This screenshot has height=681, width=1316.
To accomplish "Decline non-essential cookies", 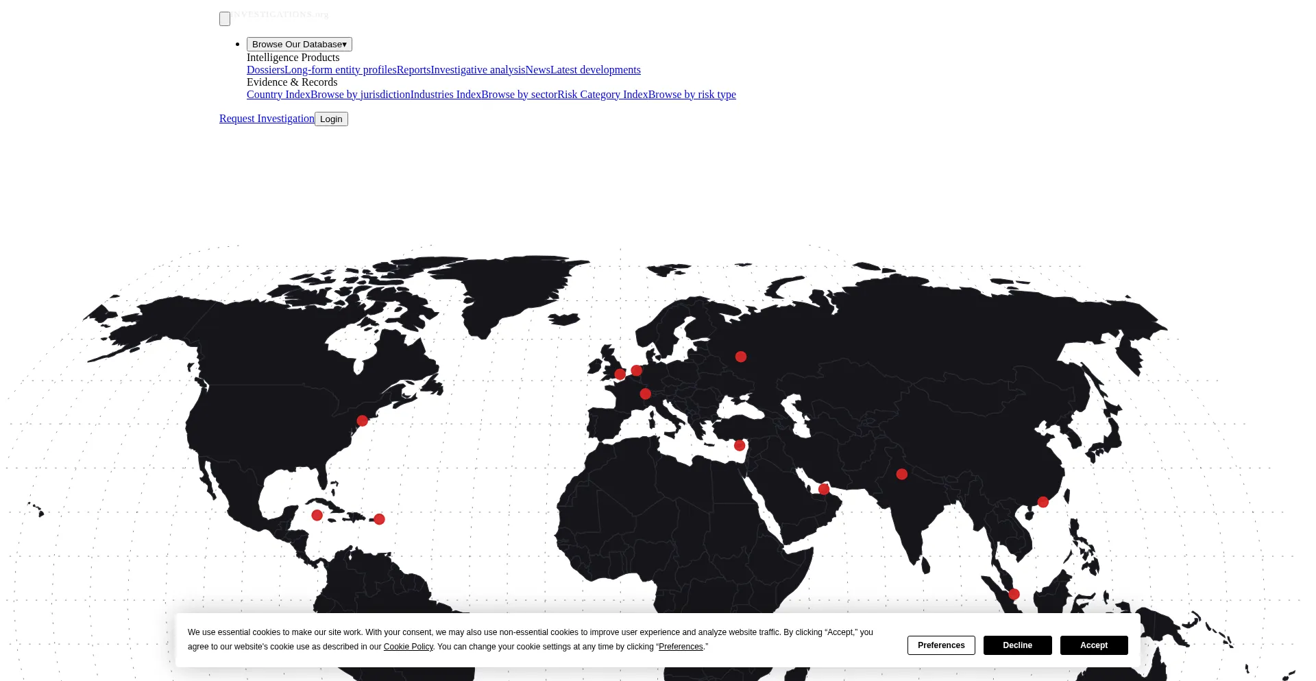I will coord(1018,645).
